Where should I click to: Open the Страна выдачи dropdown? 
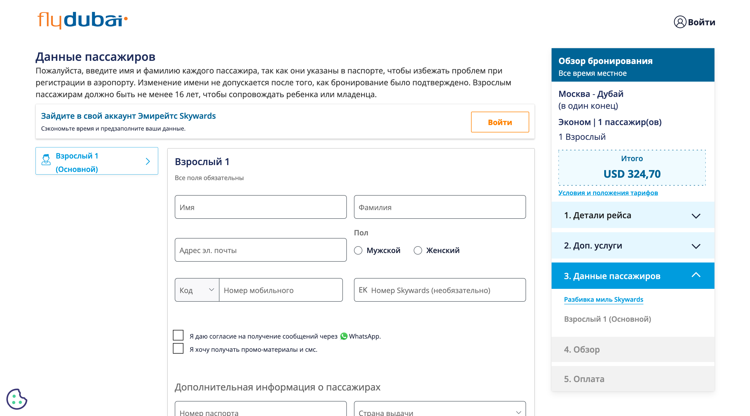pos(440,409)
